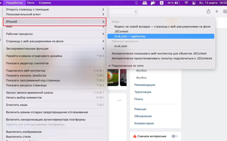Open Реакции link in VK sidebar
227x141 pixels.
tap(140, 109)
